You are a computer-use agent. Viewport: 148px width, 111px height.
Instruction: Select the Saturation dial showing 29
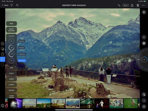(x=11, y=61)
